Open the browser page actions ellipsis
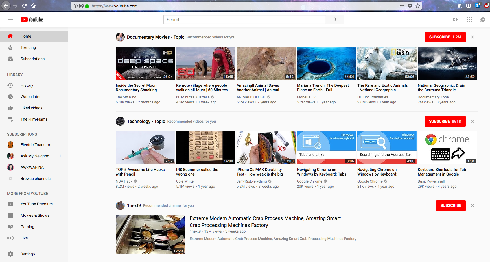Image resolution: width=490 pixels, height=262 pixels. (x=402, y=6)
